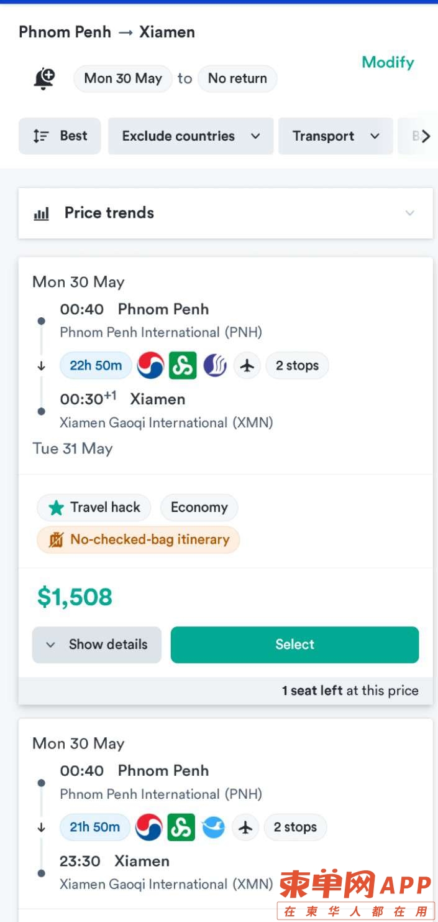Expand Show details for $1,508 flight
This screenshot has width=438, height=922.
click(x=97, y=645)
